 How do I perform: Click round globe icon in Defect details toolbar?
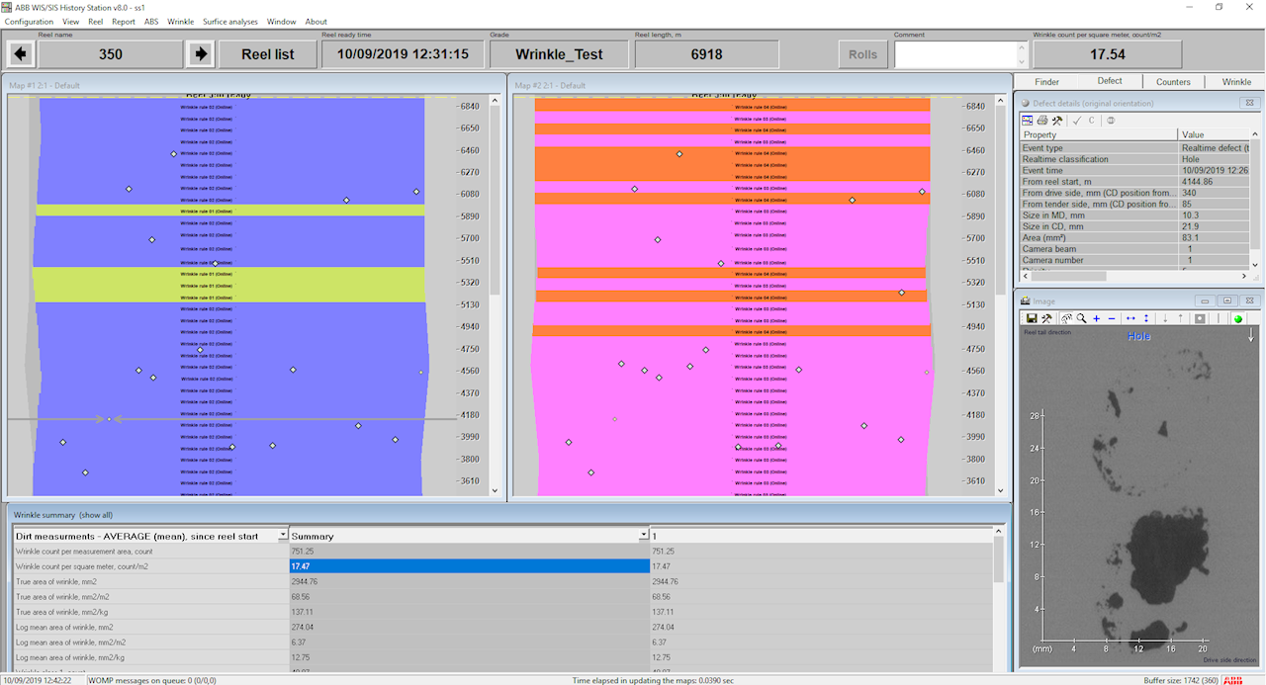(x=1111, y=121)
